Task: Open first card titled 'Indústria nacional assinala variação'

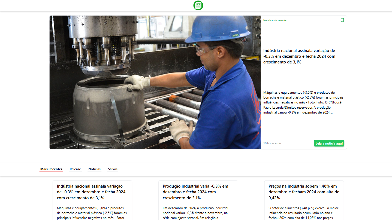Action: [x=91, y=192]
